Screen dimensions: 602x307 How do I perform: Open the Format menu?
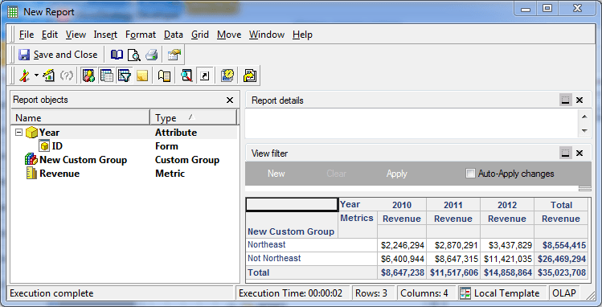(x=141, y=35)
